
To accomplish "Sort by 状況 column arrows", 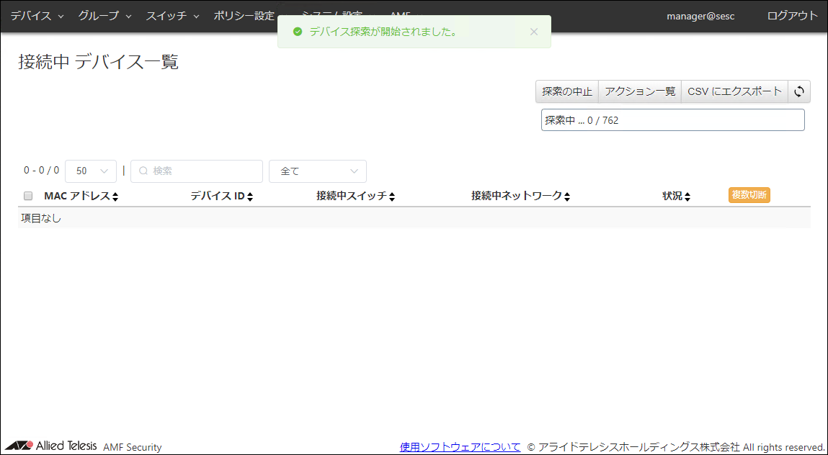I will coord(687,197).
